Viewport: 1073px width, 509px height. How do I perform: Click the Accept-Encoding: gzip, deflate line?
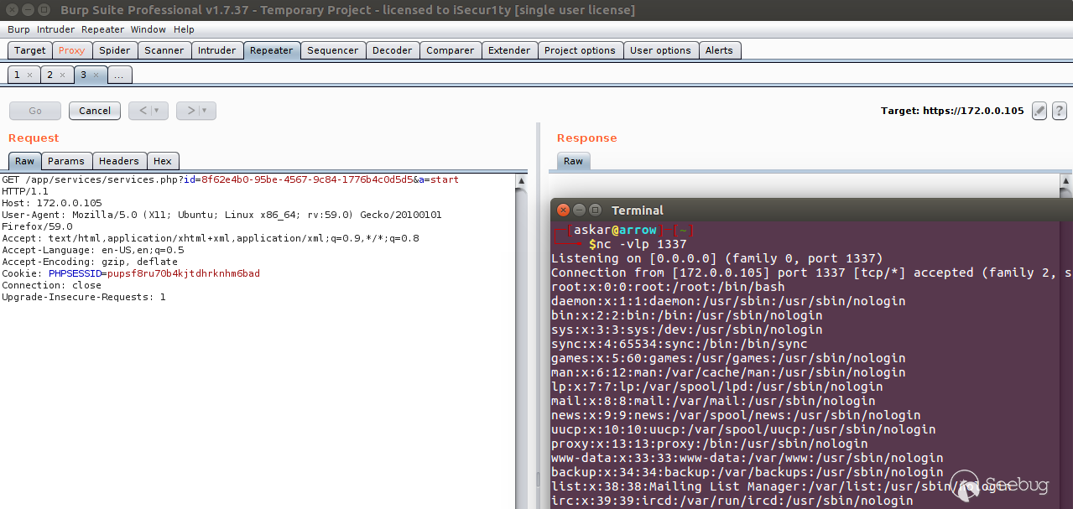pyautogui.click(x=90, y=262)
